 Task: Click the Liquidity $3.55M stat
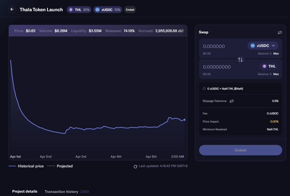point(86,31)
